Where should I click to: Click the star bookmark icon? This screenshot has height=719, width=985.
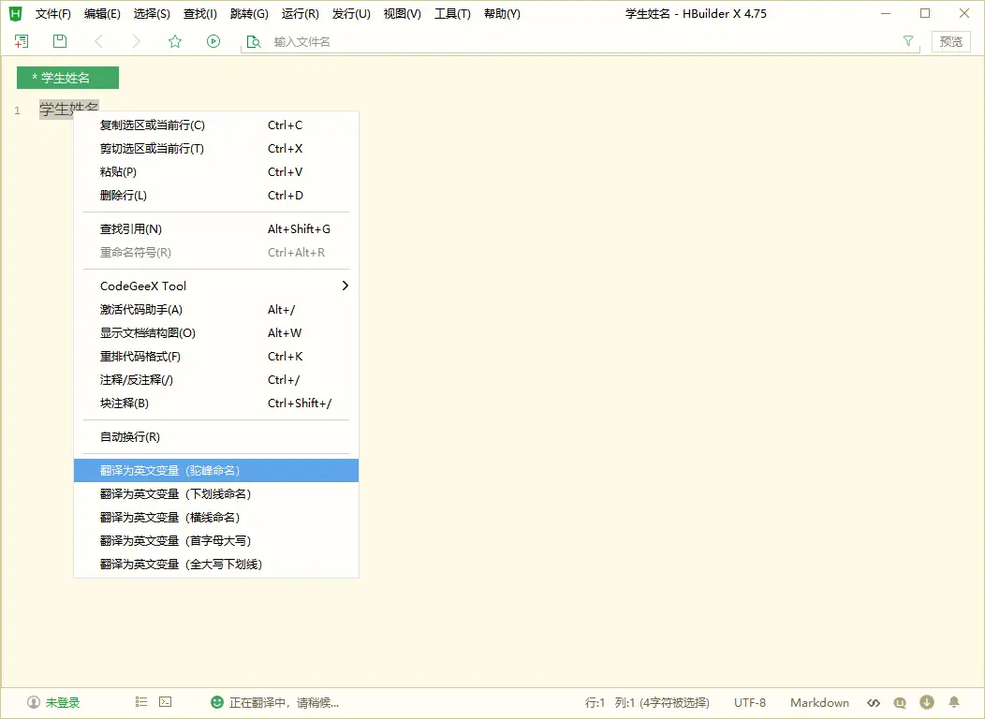coord(175,41)
